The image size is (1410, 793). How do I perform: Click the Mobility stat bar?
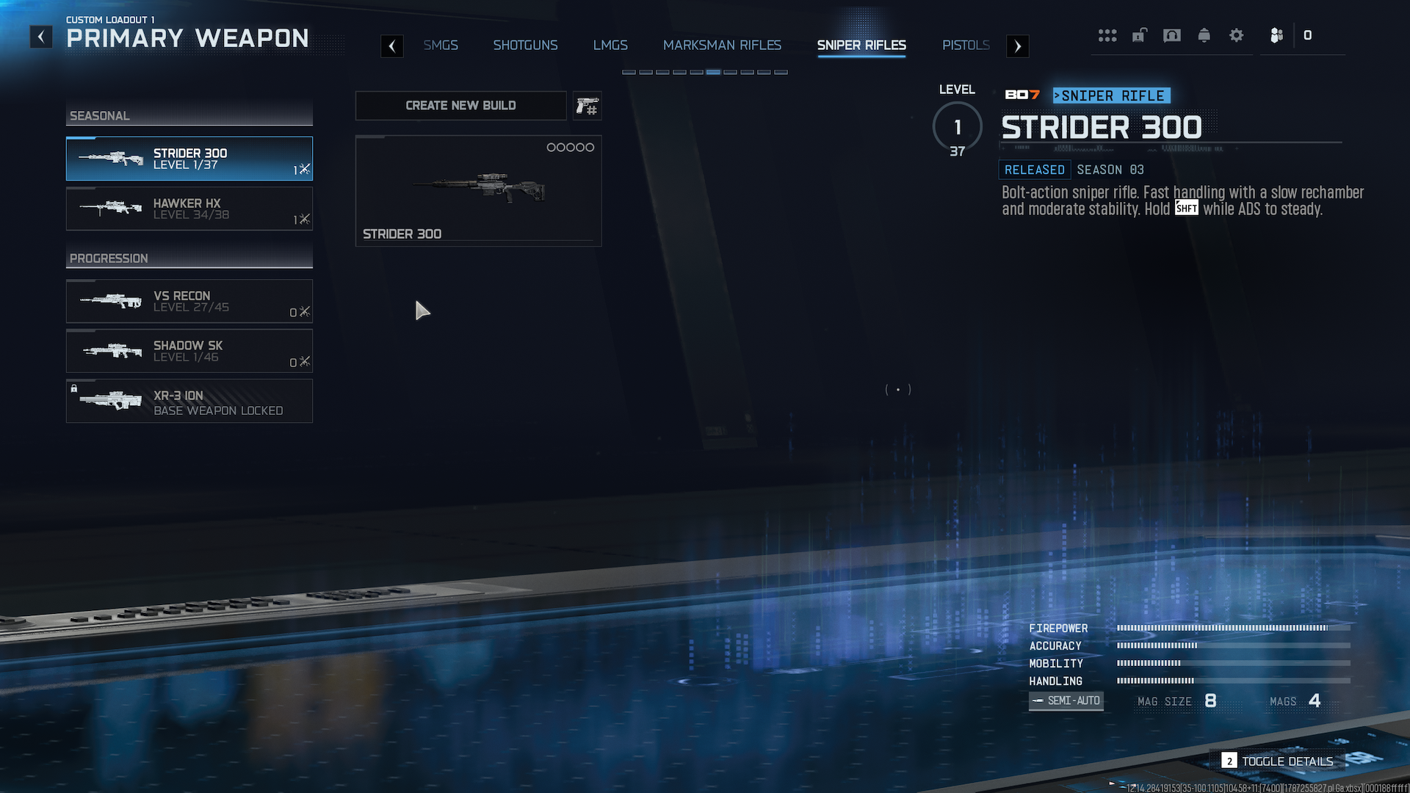point(1234,663)
